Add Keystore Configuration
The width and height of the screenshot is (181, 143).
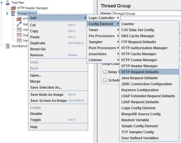click(x=149, y=90)
